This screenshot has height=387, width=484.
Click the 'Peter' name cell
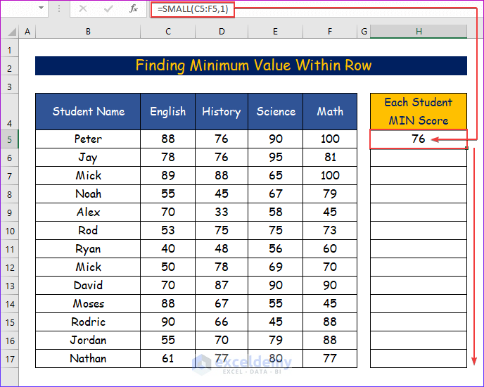coord(88,139)
